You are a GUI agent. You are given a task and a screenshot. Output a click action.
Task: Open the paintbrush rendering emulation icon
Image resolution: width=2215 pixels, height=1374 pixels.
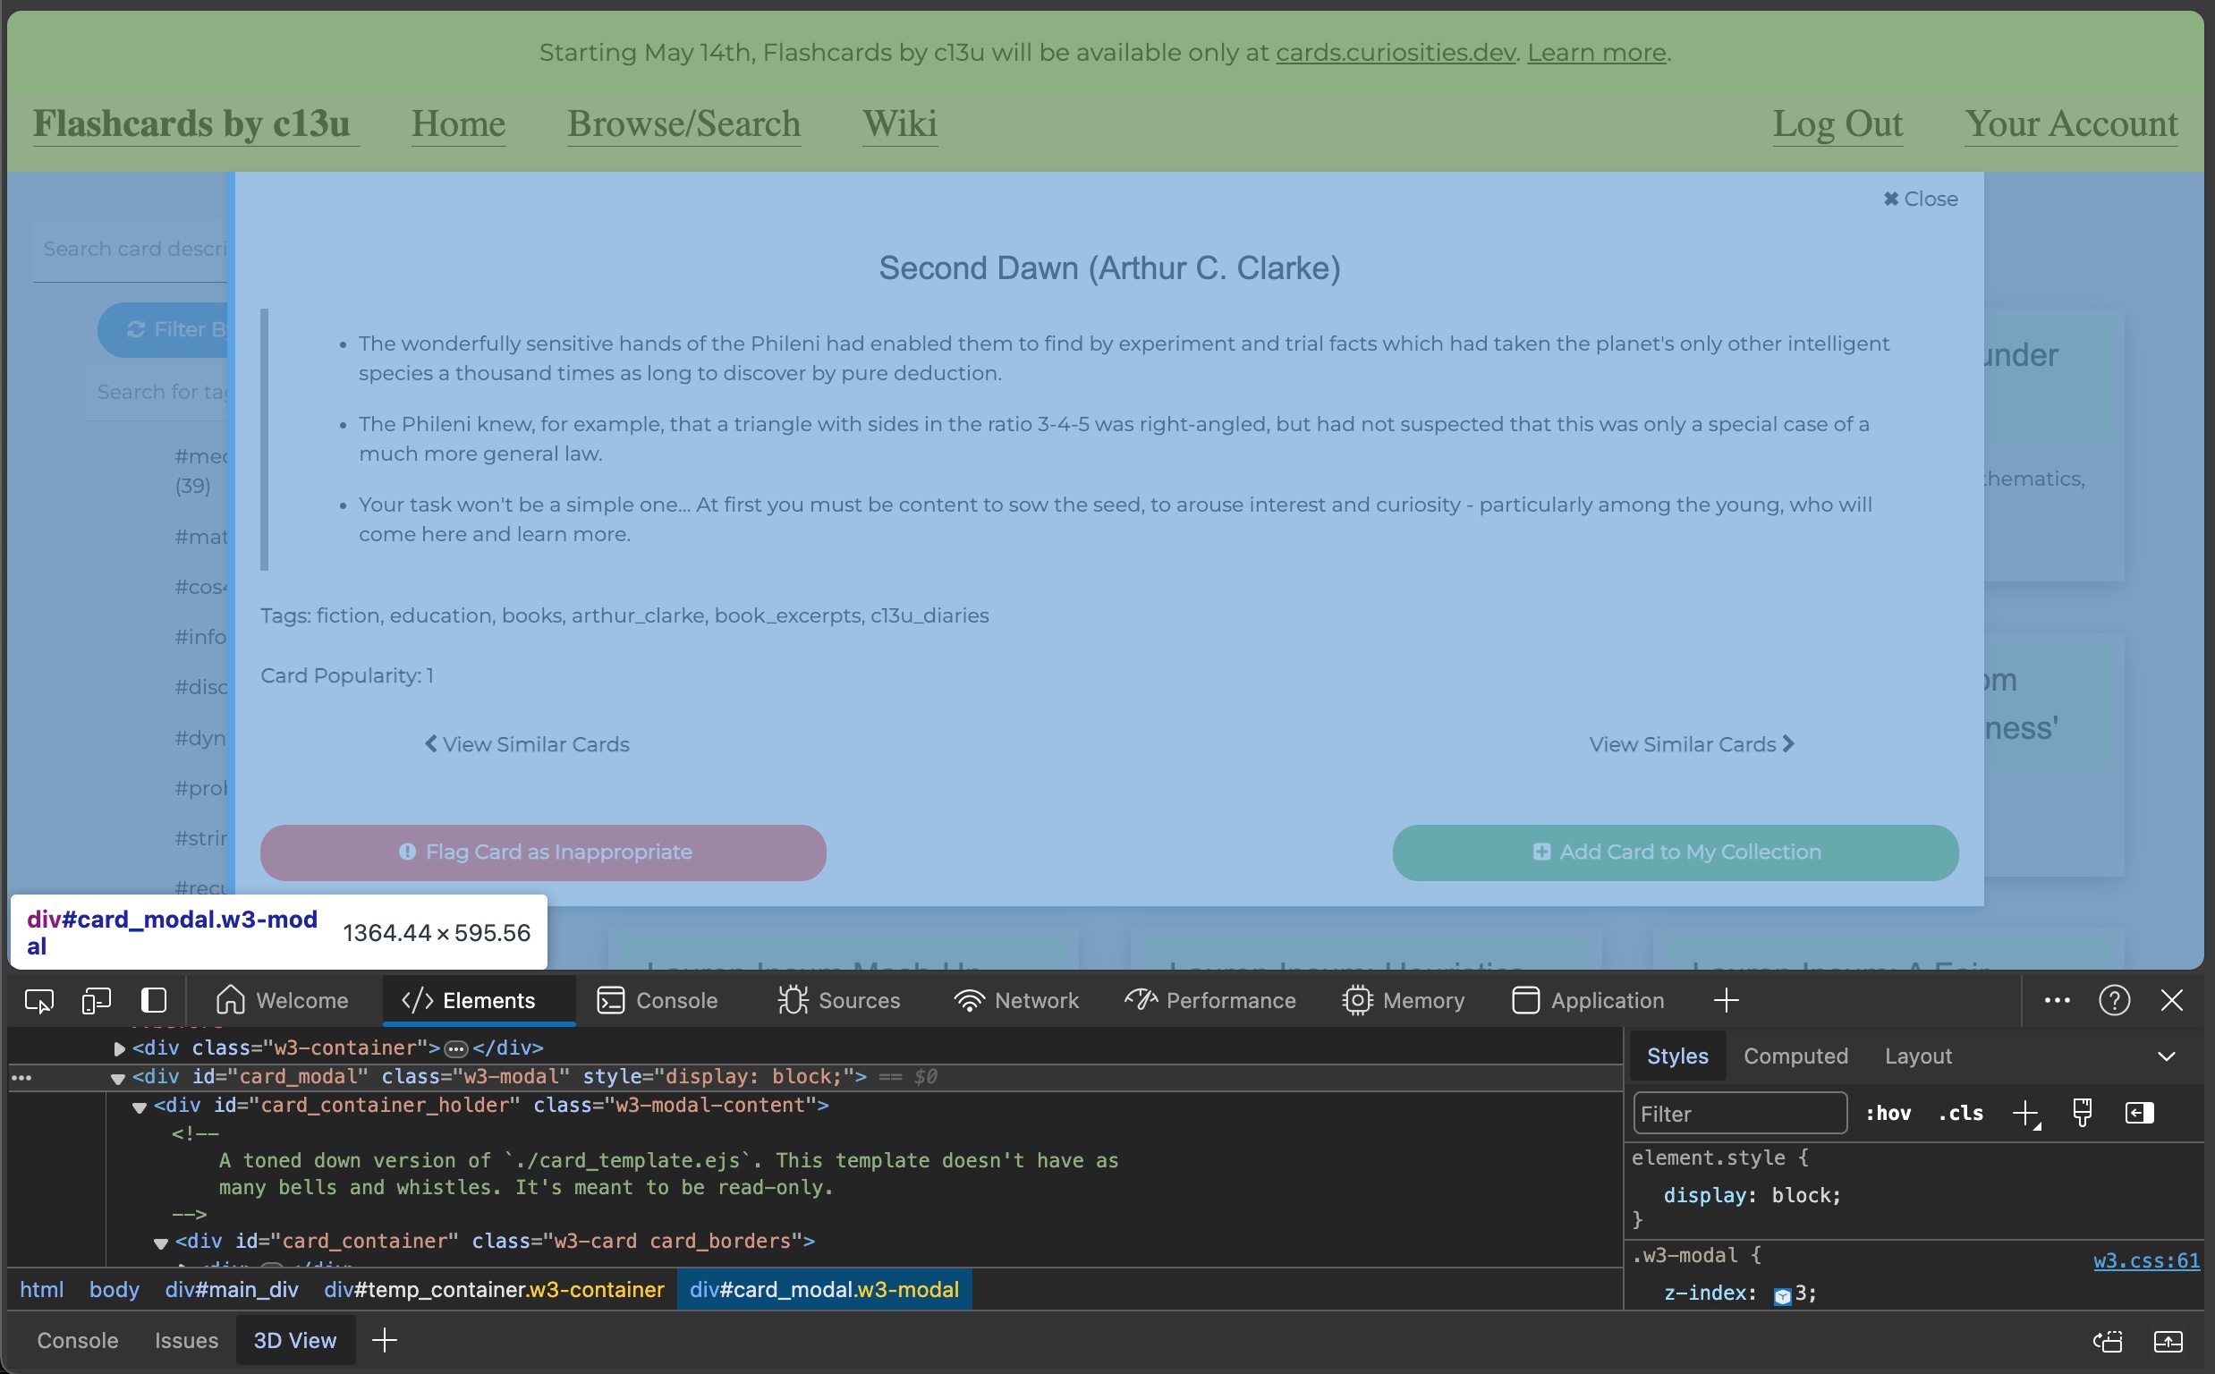tap(2082, 1113)
